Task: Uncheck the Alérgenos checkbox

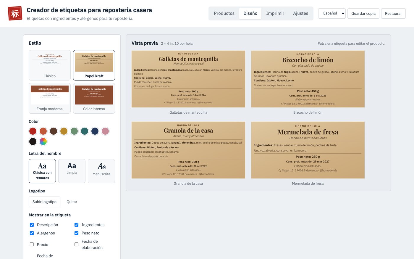Action: click(x=32, y=233)
